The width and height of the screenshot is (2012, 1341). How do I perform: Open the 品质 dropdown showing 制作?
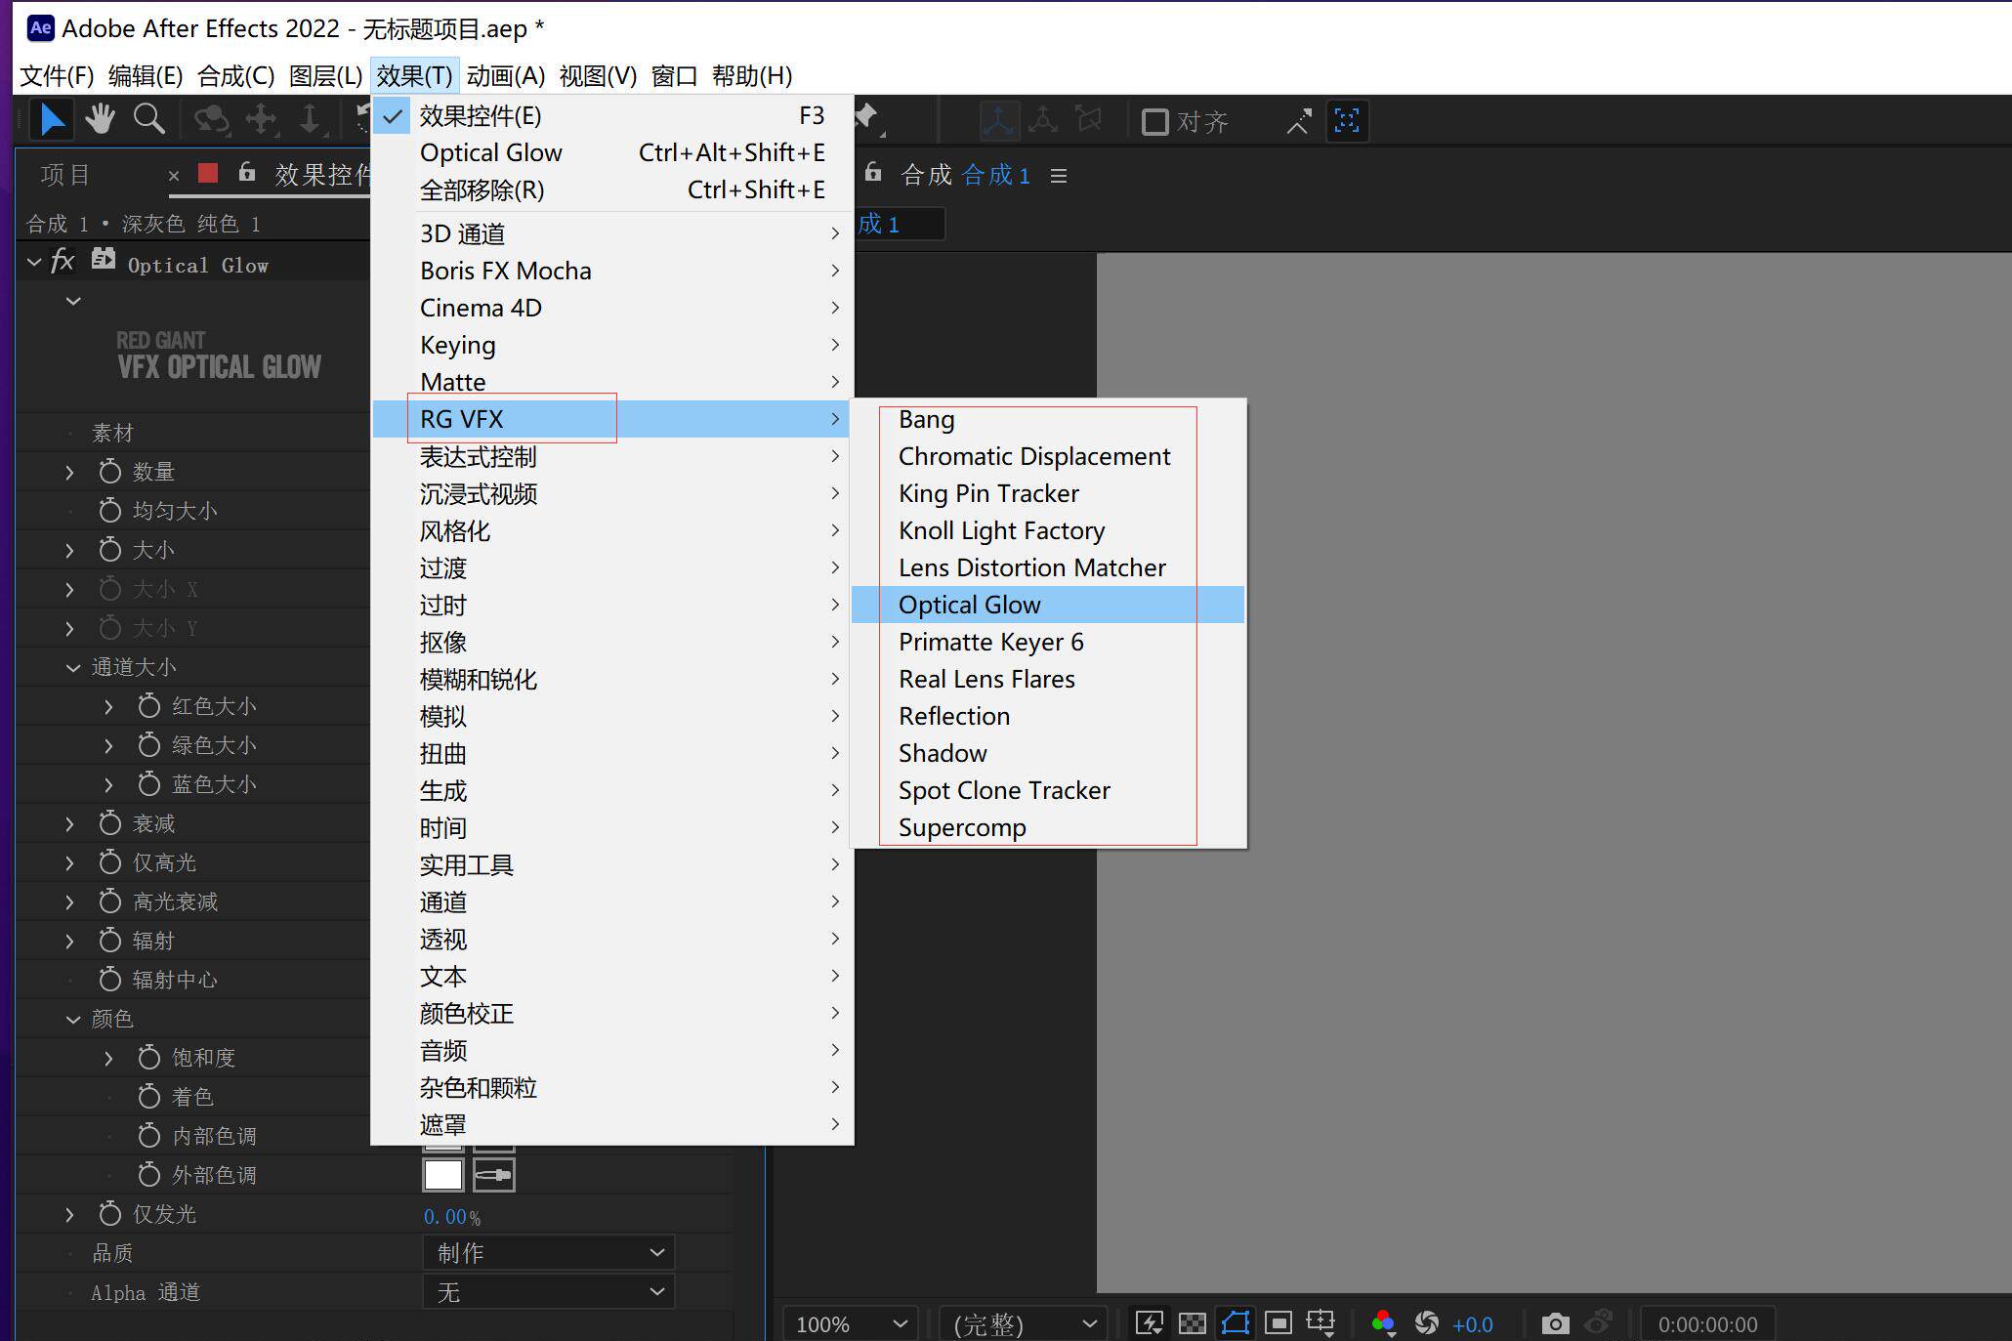pyautogui.click(x=548, y=1252)
